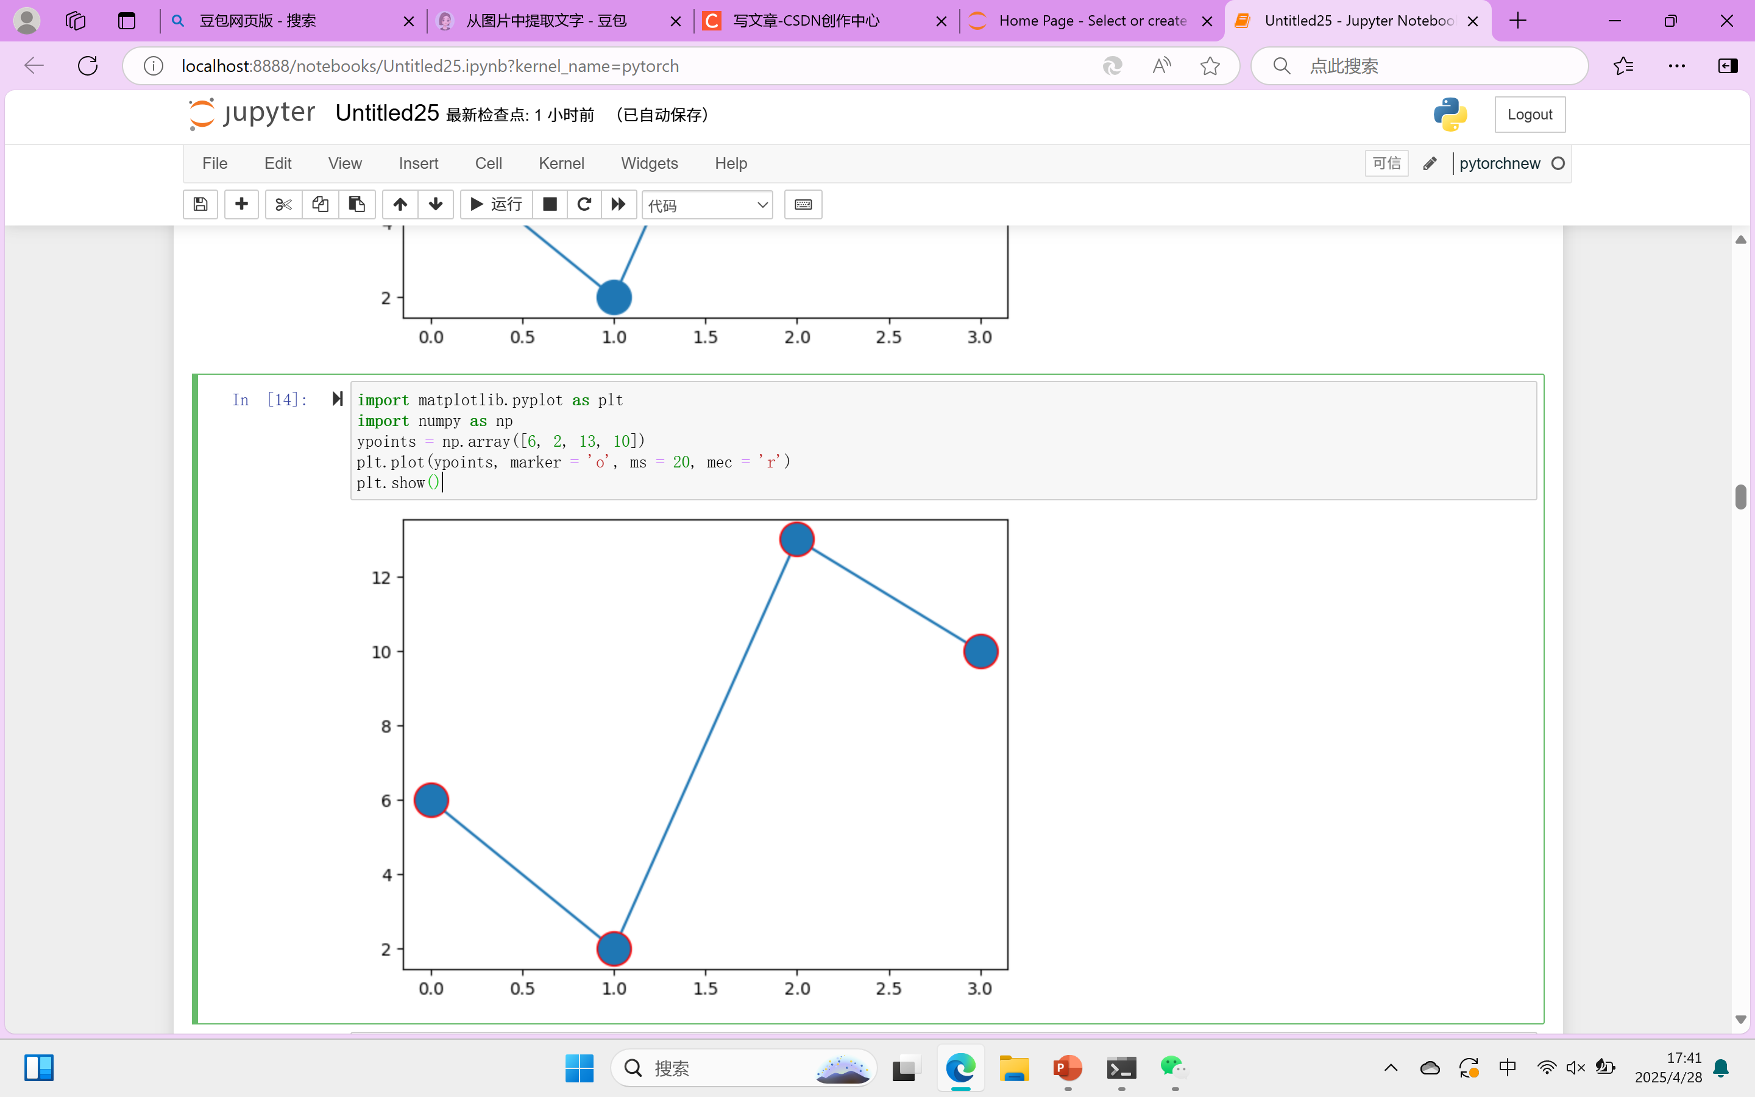This screenshot has width=1755, height=1097.
Task: Open the 代码 cell type dropdown
Action: click(707, 205)
